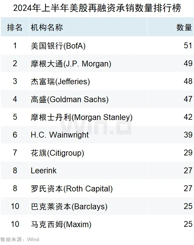Viewport: 194px width, 245px height.
Task: Select the 美国银行(BofA) institution name
Action: pos(58,46)
